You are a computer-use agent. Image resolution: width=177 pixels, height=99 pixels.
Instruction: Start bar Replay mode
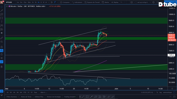(115, 2)
